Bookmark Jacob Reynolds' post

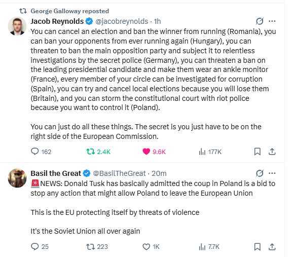[x=258, y=152]
